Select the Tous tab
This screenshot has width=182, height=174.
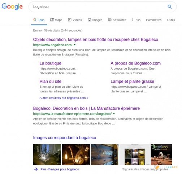39,20
